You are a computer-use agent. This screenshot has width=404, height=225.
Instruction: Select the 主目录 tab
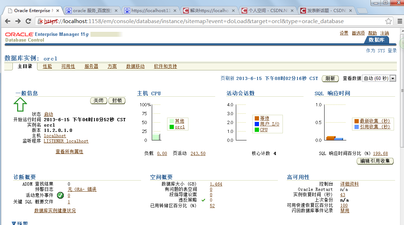(25, 66)
